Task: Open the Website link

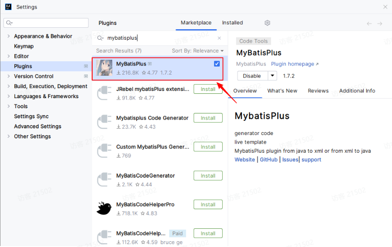Action: [x=245, y=160]
